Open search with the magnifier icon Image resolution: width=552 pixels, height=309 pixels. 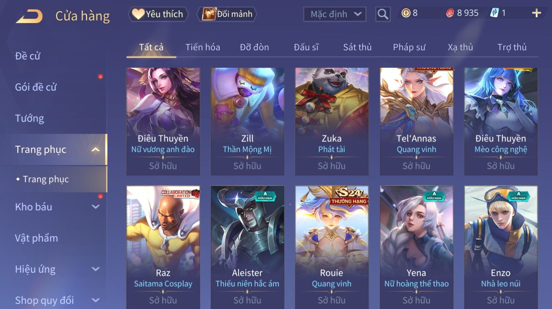pyautogui.click(x=383, y=14)
